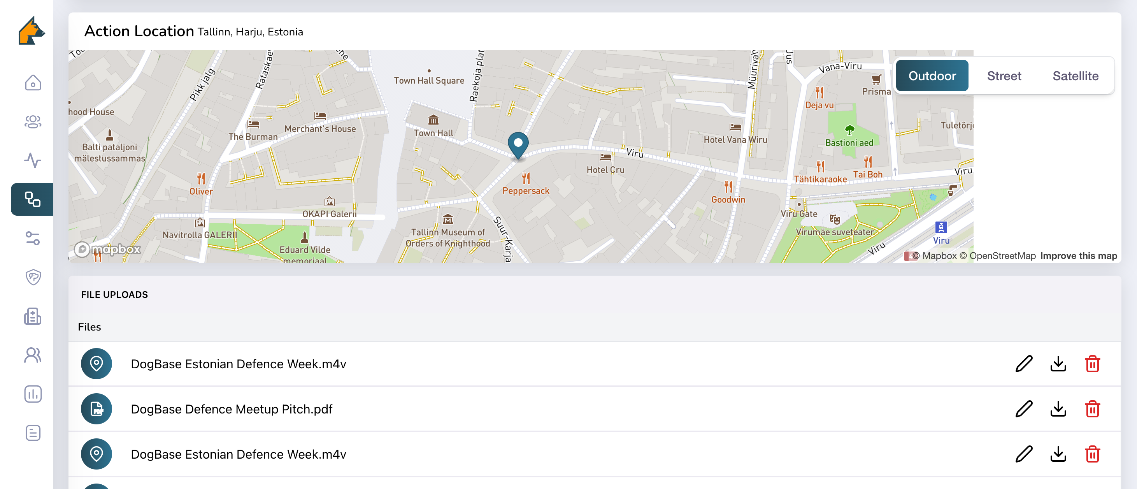Open the shield dog sidebar icon

pos(33,277)
